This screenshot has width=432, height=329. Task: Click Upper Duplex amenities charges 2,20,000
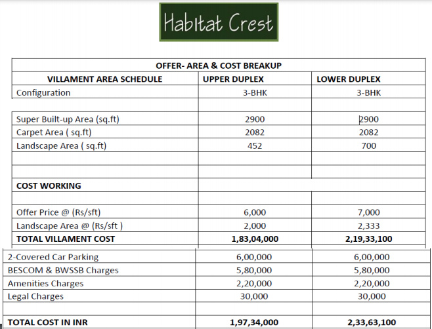tap(254, 284)
